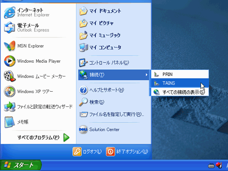Click すべてのプログラム(P) label
This screenshot has width=228, height=171.
[x=38, y=137]
